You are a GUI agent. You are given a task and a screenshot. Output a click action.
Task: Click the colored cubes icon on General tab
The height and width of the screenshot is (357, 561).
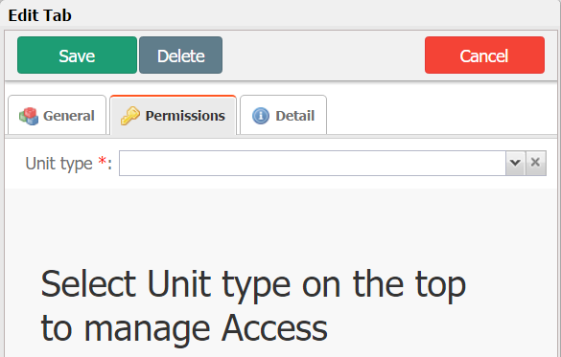[x=29, y=116]
